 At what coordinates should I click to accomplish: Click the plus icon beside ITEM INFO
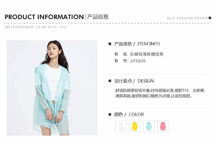(x=110, y=44)
